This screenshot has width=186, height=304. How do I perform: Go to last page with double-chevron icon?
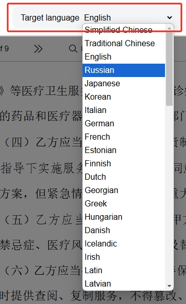pyautogui.click(x=38, y=49)
